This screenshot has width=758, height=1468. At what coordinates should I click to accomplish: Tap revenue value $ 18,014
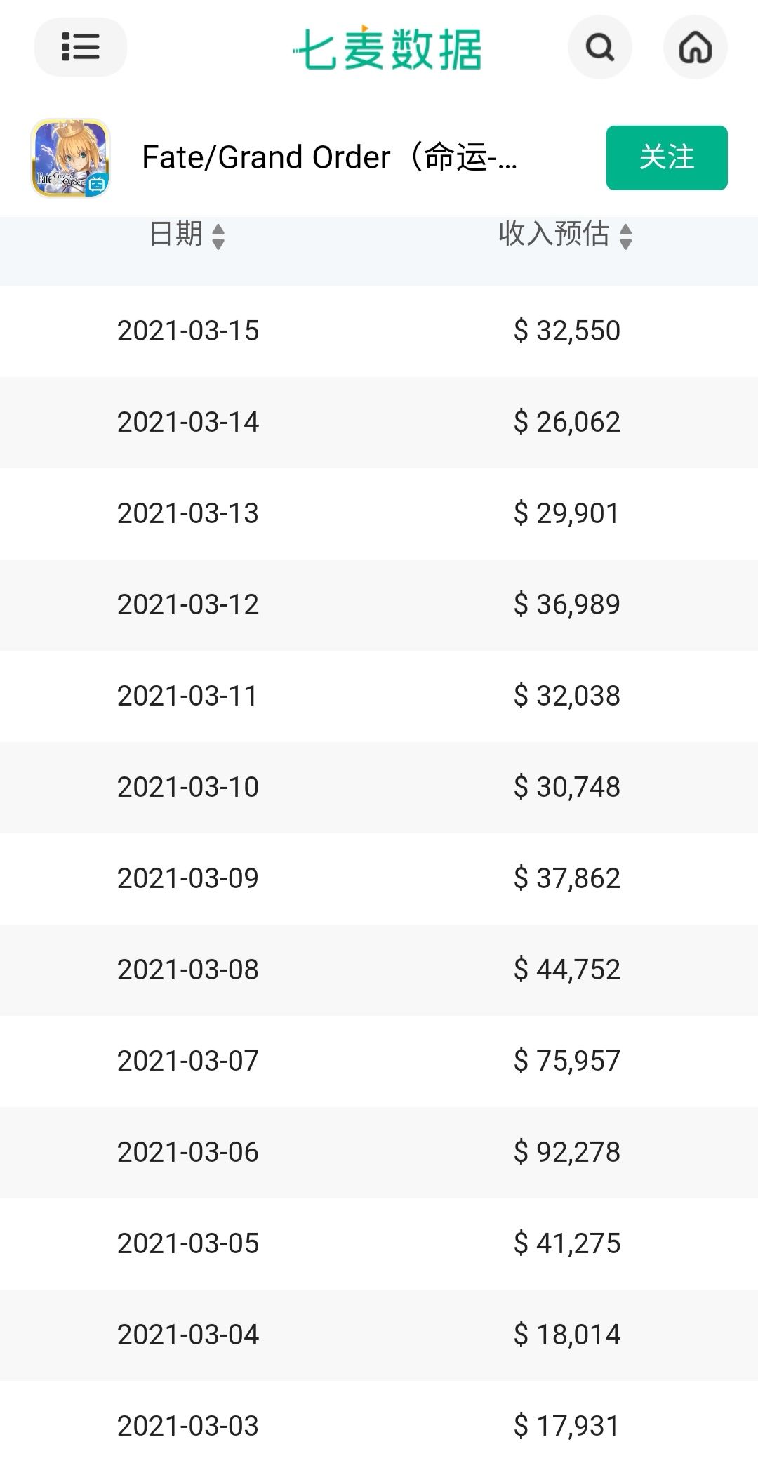click(566, 1335)
